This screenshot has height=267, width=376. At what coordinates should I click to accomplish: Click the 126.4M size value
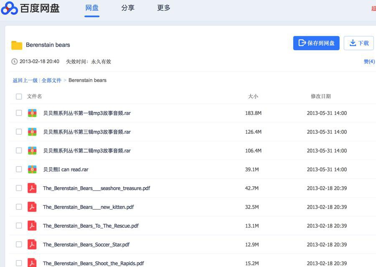click(253, 132)
